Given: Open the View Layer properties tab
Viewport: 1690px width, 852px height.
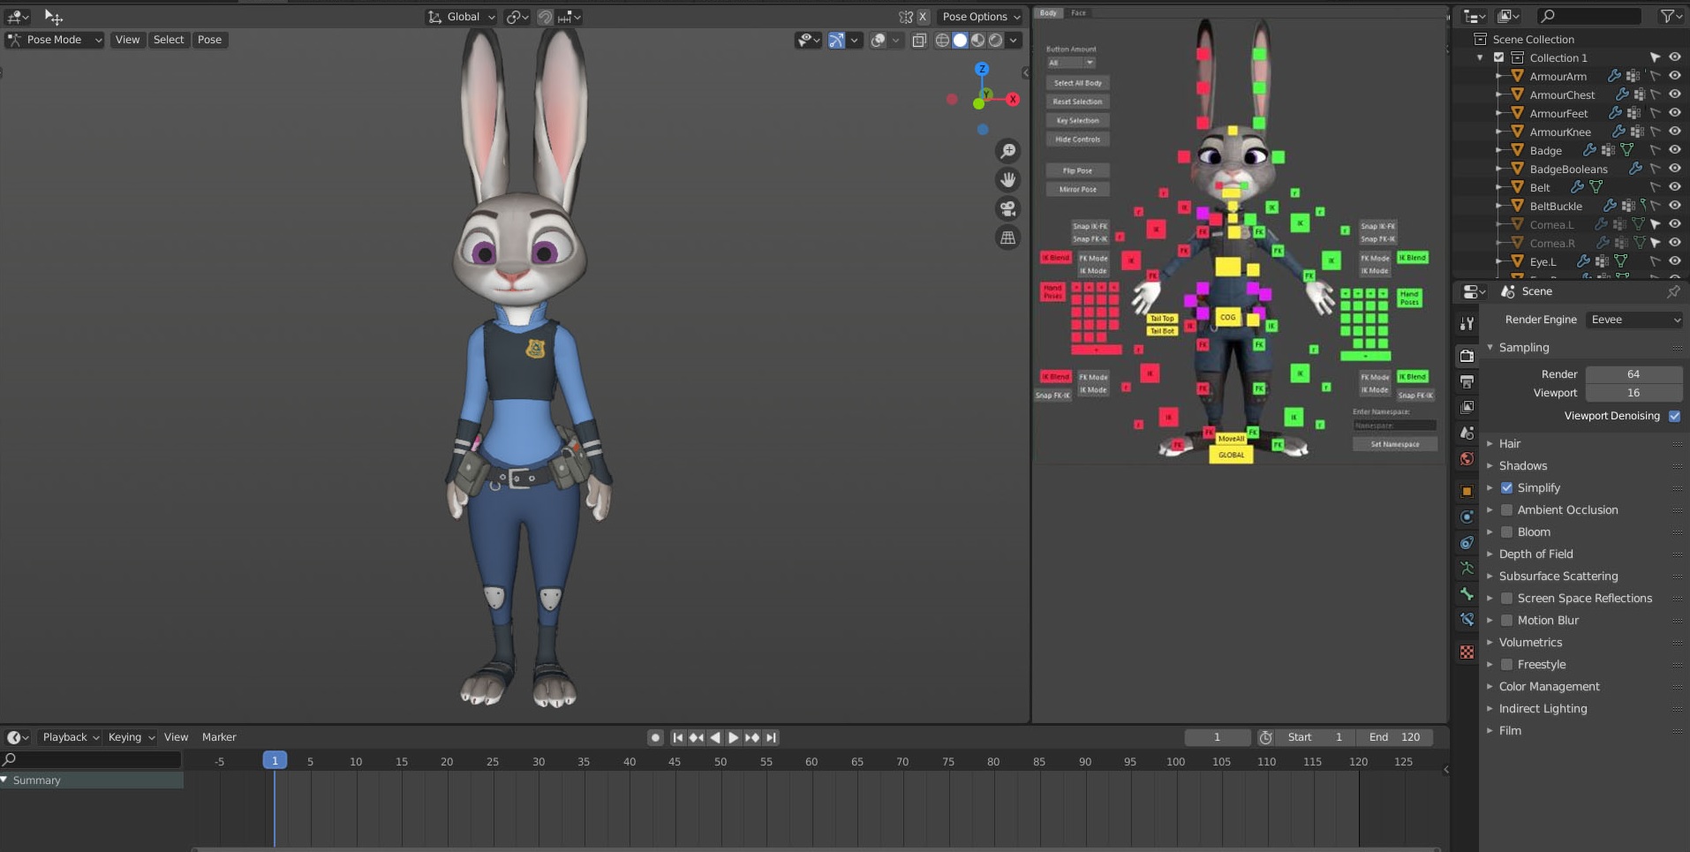Looking at the screenshot, I should [1467, 407].
